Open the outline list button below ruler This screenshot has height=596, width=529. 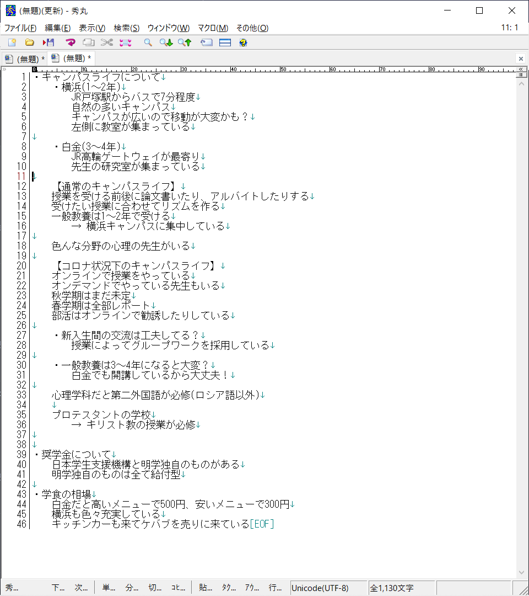point(521,75)
